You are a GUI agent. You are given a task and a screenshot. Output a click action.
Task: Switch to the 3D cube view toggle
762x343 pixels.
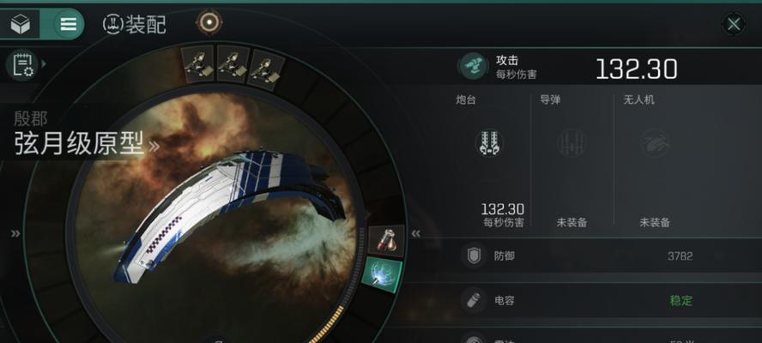[x=20, y=24]
